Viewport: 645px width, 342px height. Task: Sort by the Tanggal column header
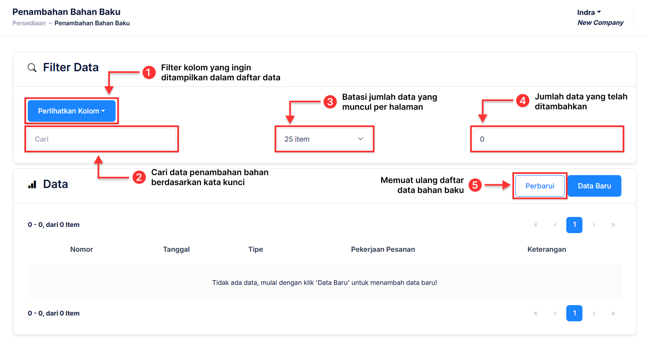(176, 249)
